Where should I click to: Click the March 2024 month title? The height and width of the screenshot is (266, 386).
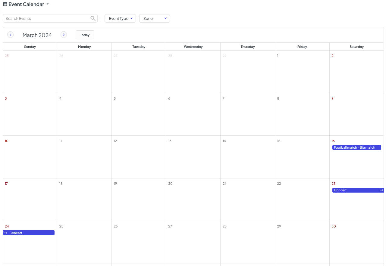pyautogui.click(x=37, y=35)
